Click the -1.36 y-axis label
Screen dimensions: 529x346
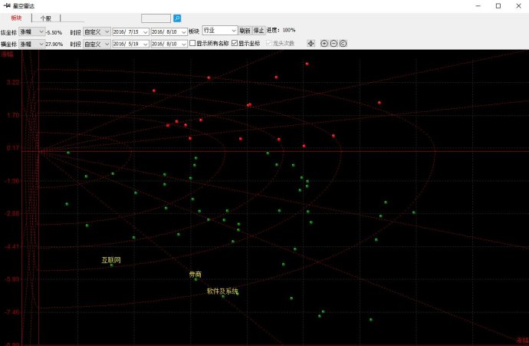point(11,181)
